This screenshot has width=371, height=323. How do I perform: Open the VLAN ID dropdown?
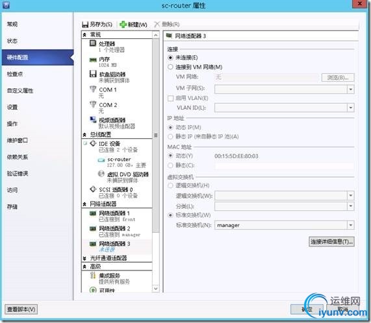(350, 108)
